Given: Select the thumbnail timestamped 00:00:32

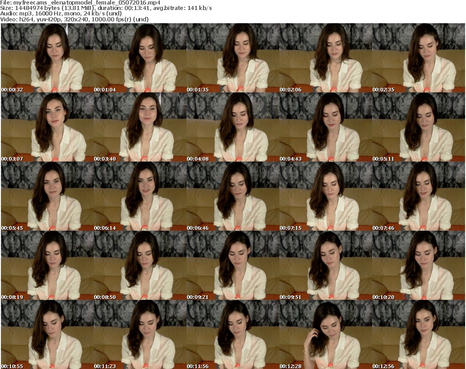Looking at the screenshot, I should [x=47, y=58].
